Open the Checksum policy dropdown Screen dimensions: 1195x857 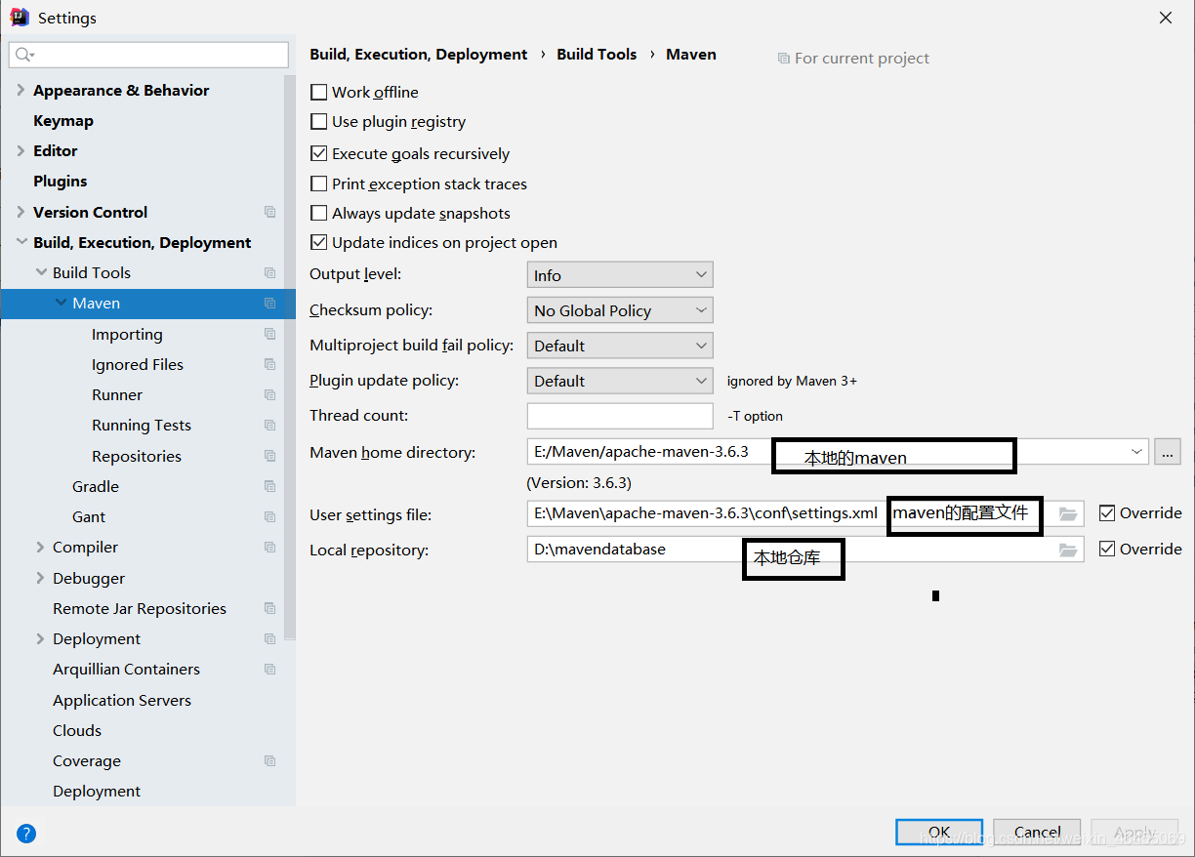click(x=620, y=310)
